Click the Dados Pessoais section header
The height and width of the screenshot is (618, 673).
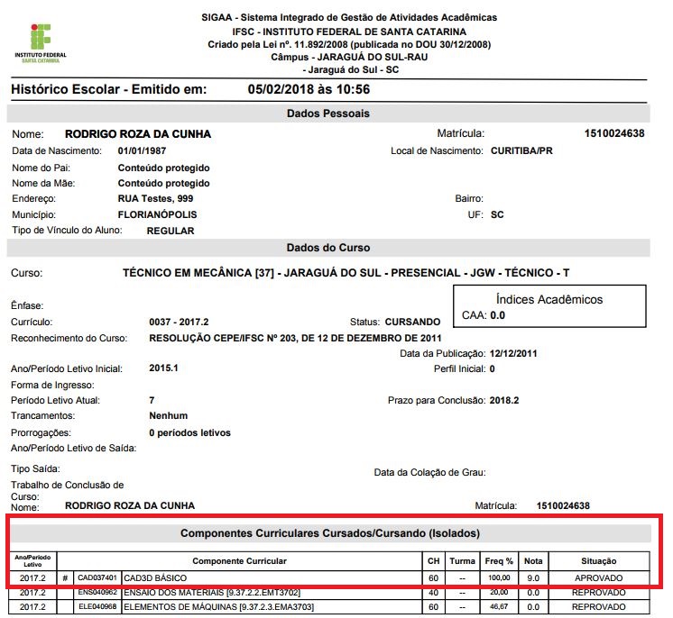tap(328, 114)
